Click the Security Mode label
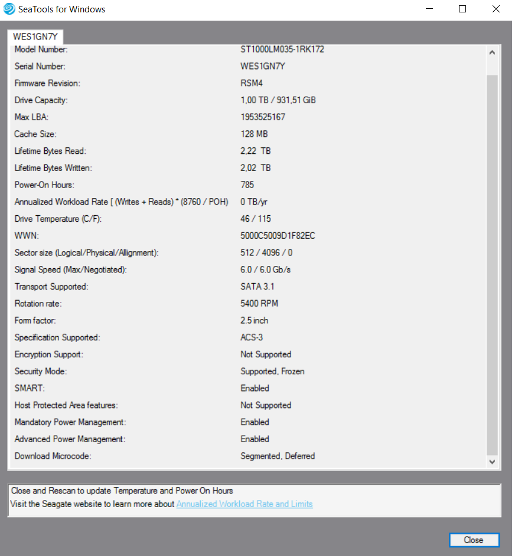Screen dimensions: 515x556 pyautogui.click(x=41, y=371)
